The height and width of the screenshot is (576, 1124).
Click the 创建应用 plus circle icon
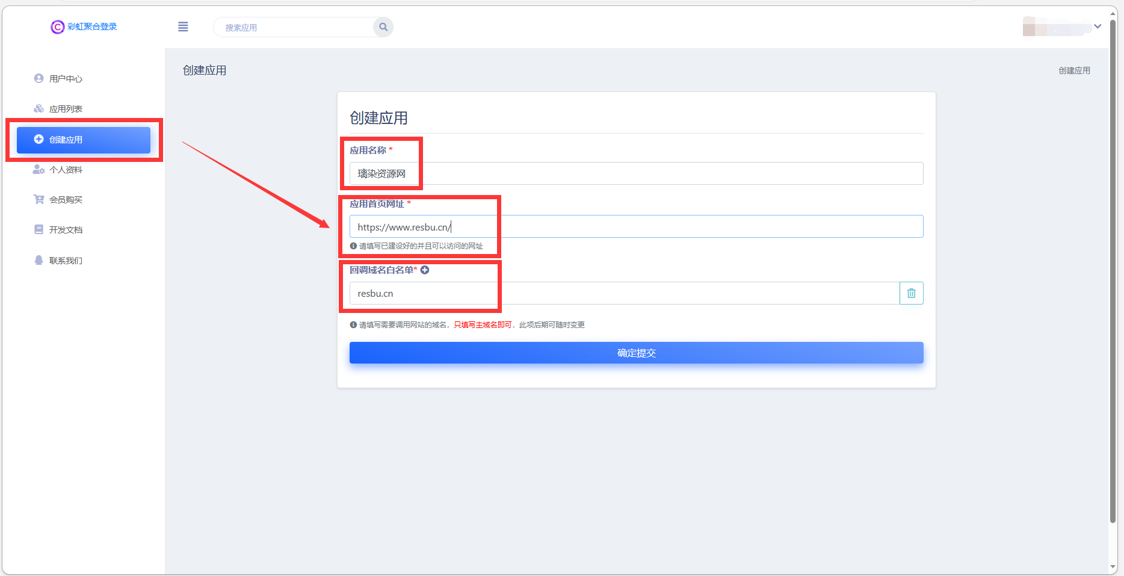(x=39, y=139)
